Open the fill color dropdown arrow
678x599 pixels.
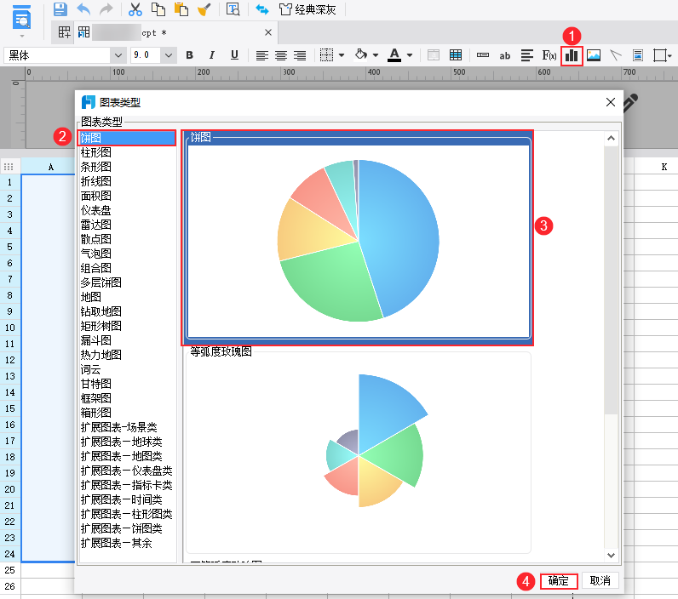(376, 55)
